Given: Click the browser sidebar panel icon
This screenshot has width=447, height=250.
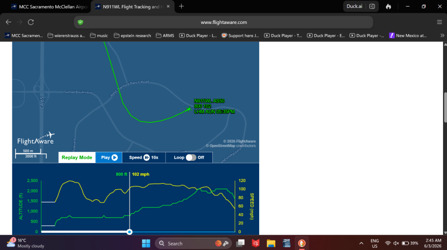Looking at the screenshot, I should tap(372, 6).
